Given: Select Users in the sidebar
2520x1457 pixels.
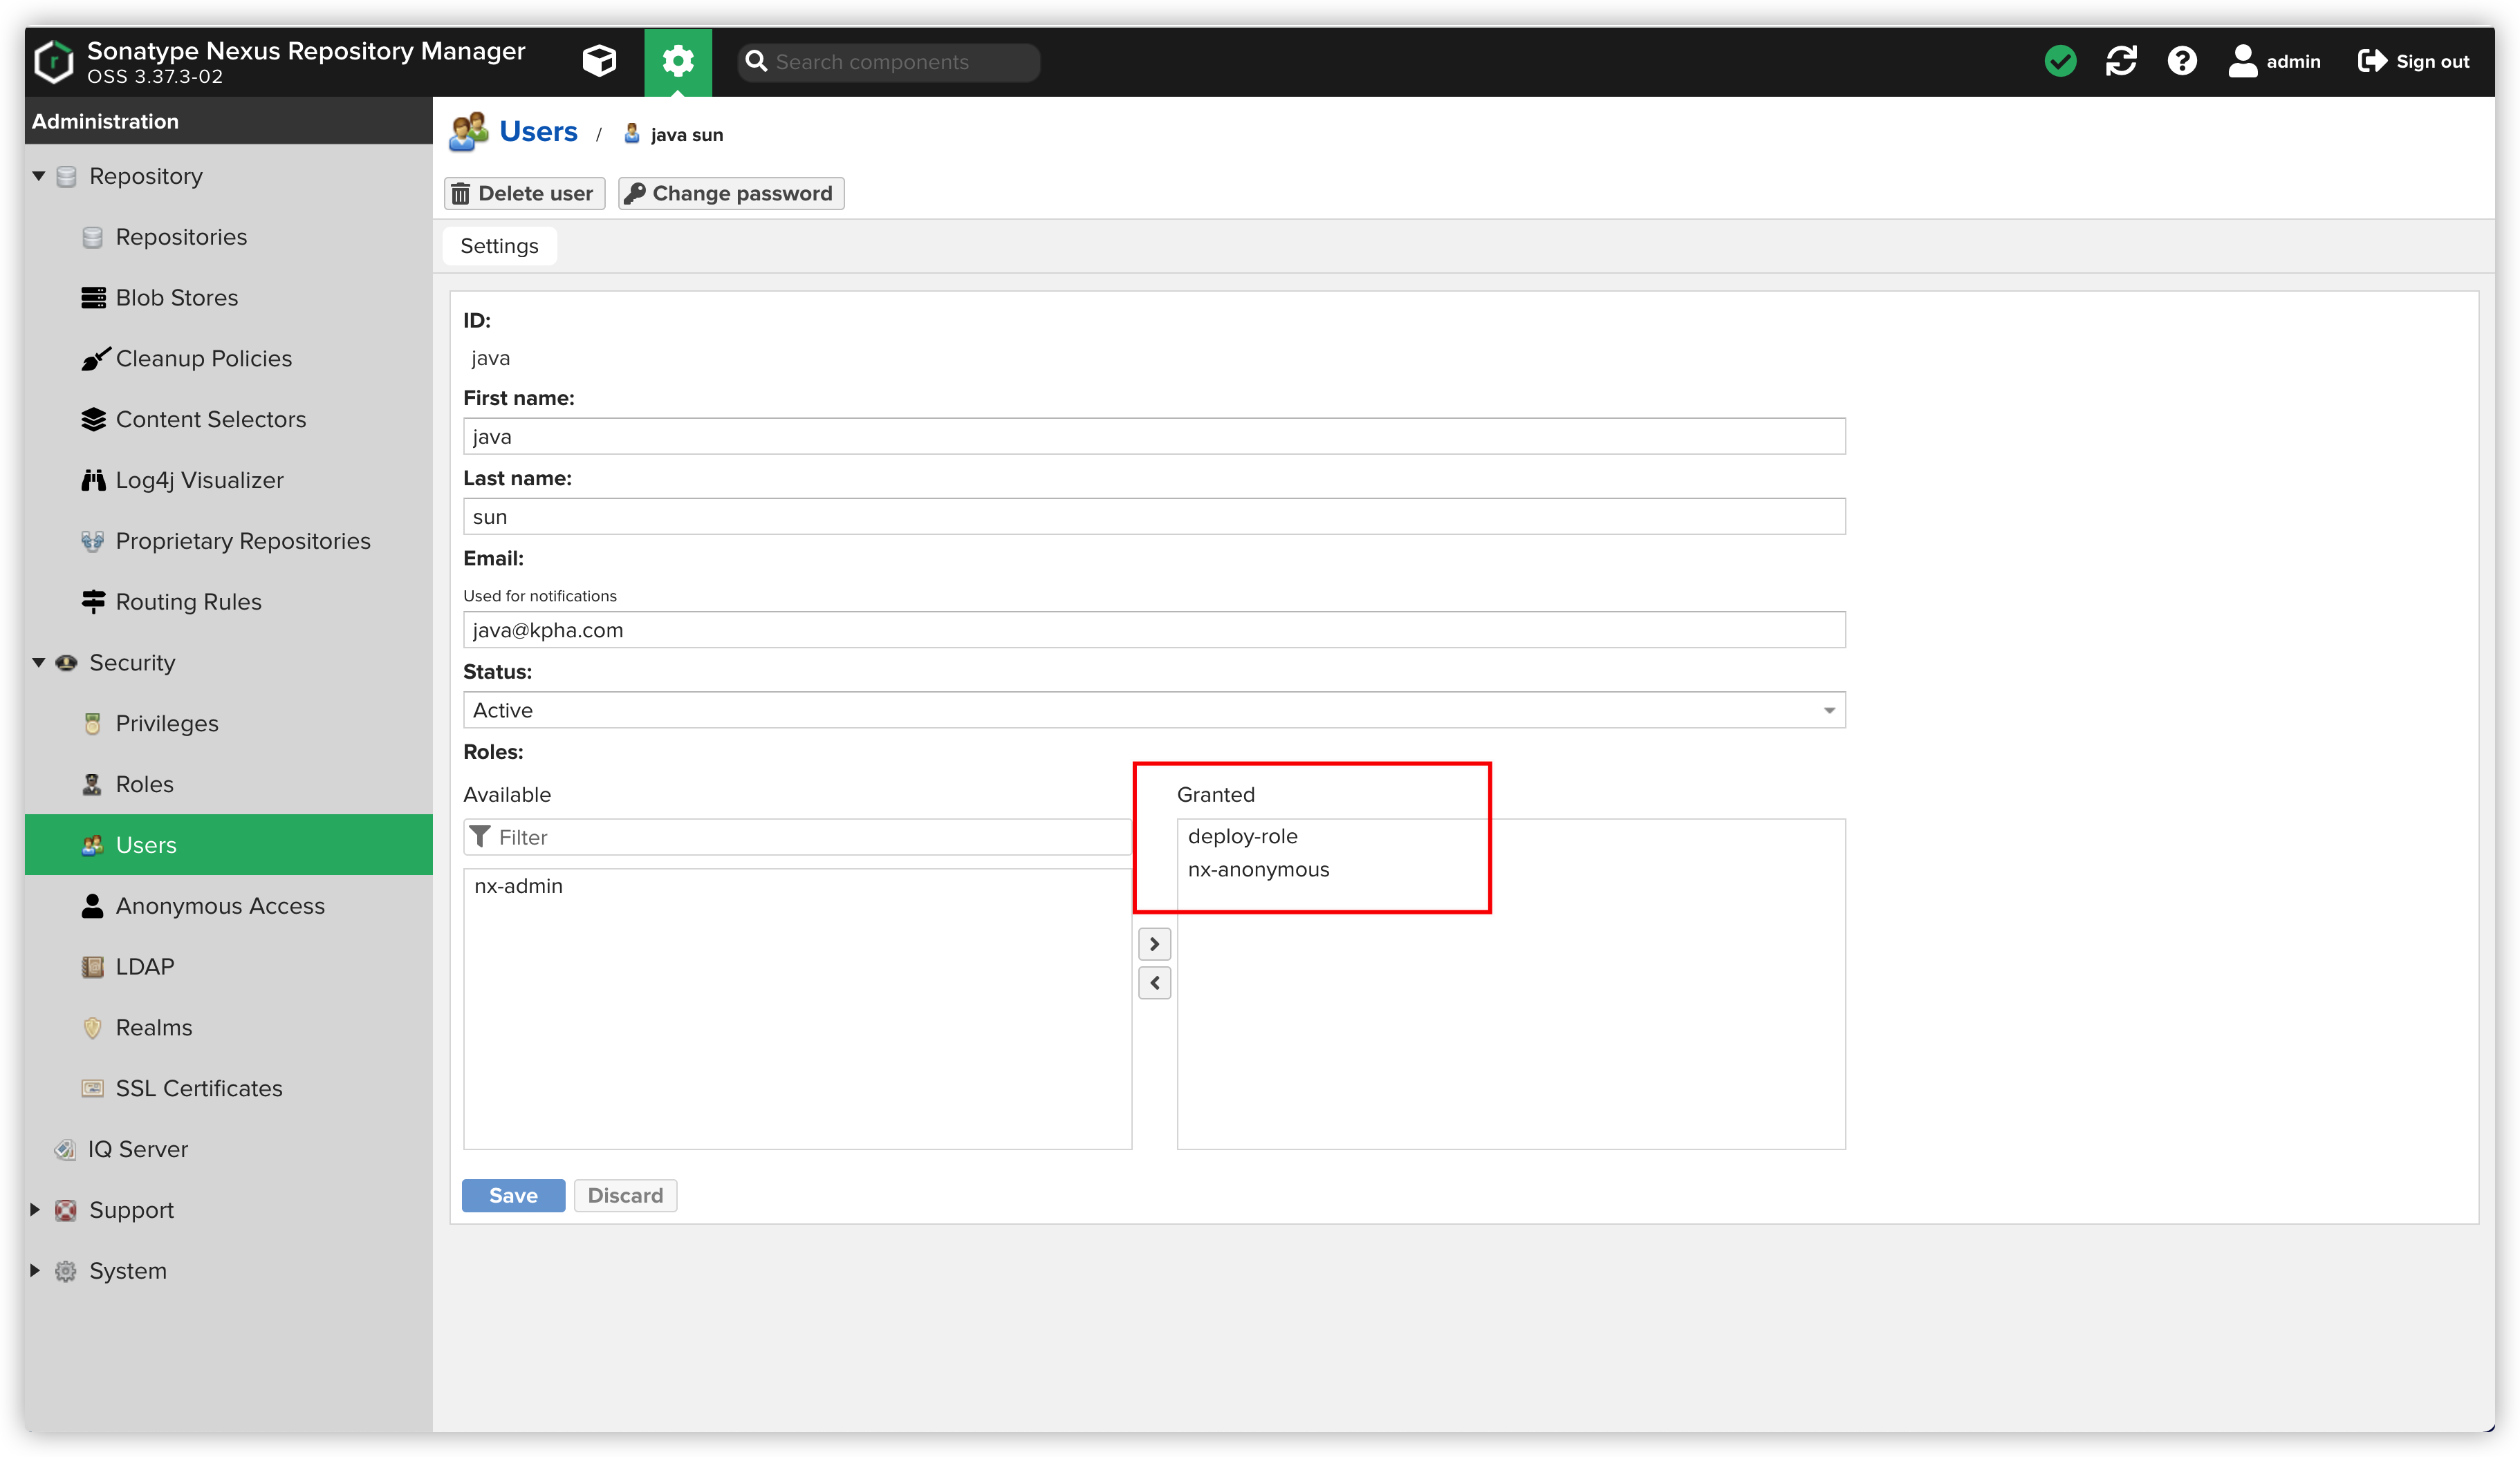Looking at the screenshot, I should [x=229, y=845].
